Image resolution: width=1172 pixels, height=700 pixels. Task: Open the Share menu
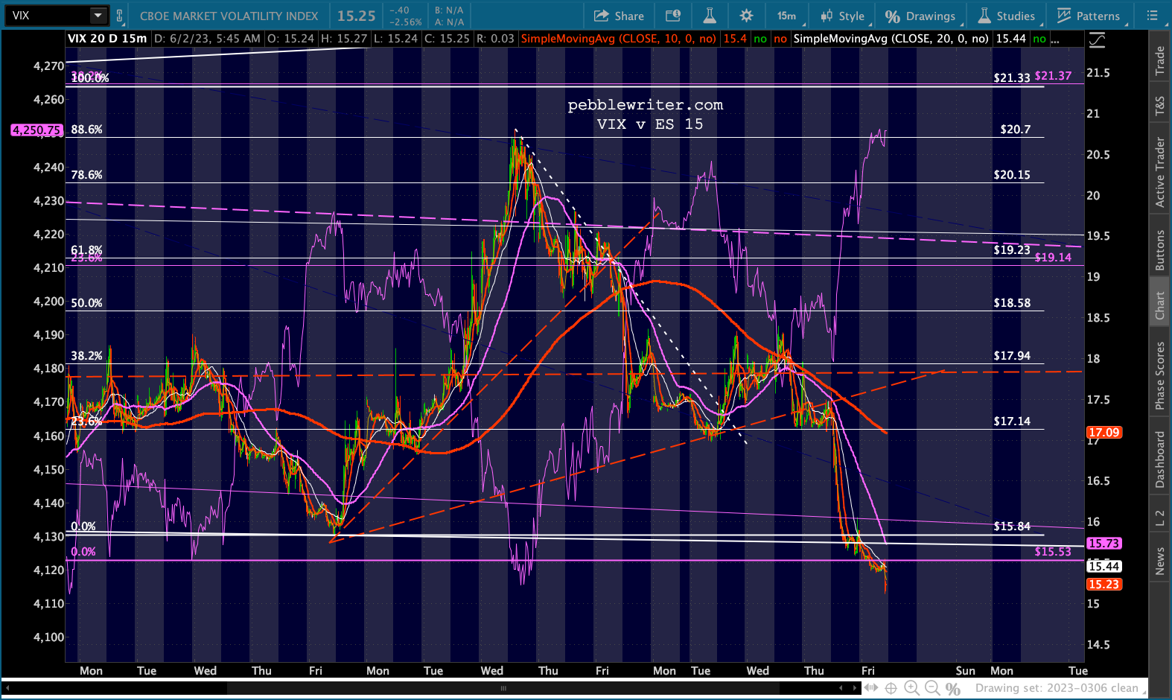619,16
